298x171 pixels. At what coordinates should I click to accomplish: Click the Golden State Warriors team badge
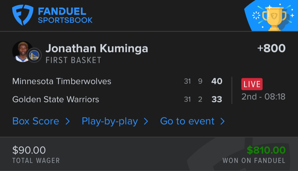[34, 55]
